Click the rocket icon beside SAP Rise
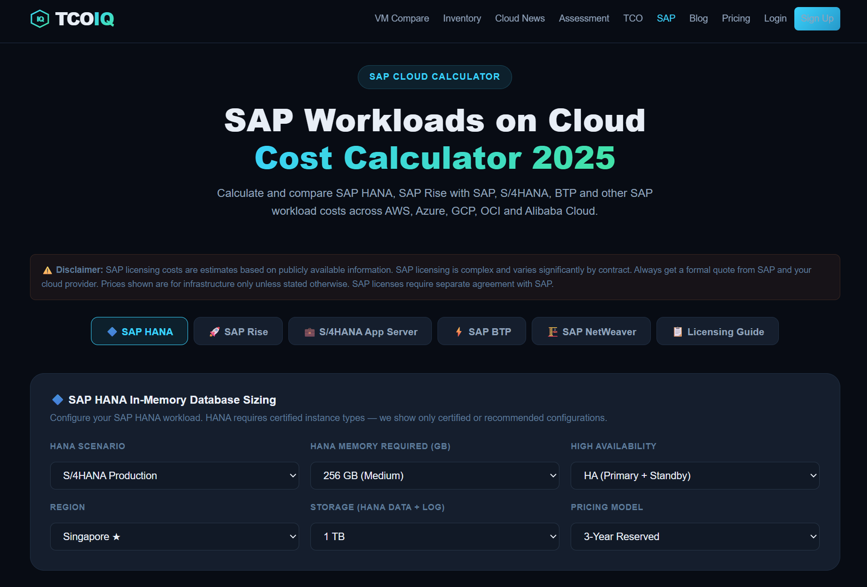867x587 pixels. tap(214, 331)
